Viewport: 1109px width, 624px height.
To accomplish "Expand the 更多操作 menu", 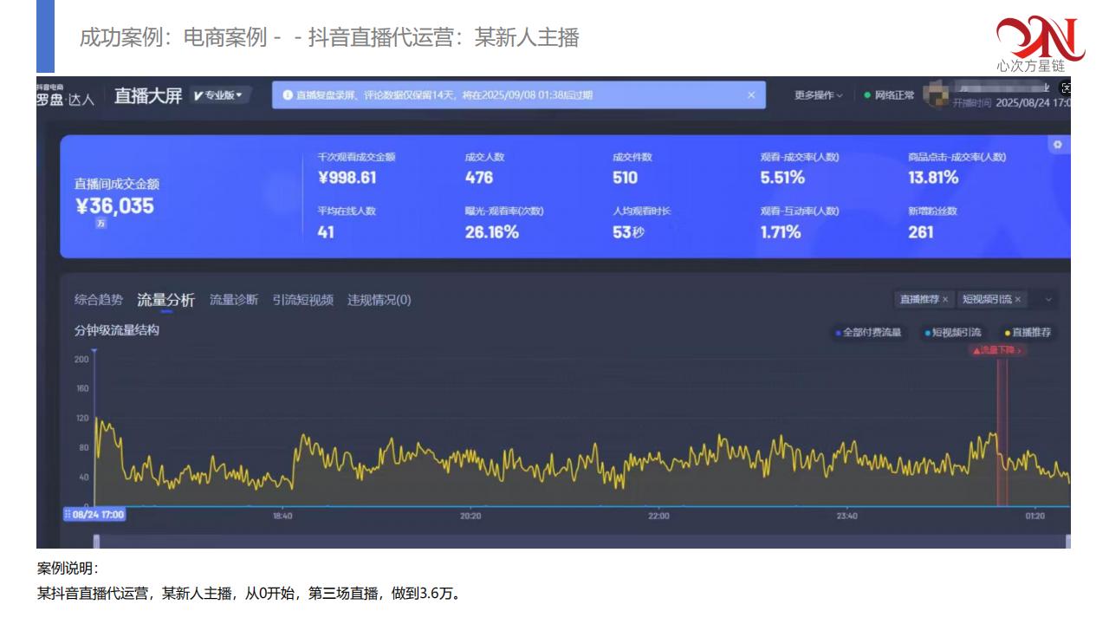I will tap(818, 95).
